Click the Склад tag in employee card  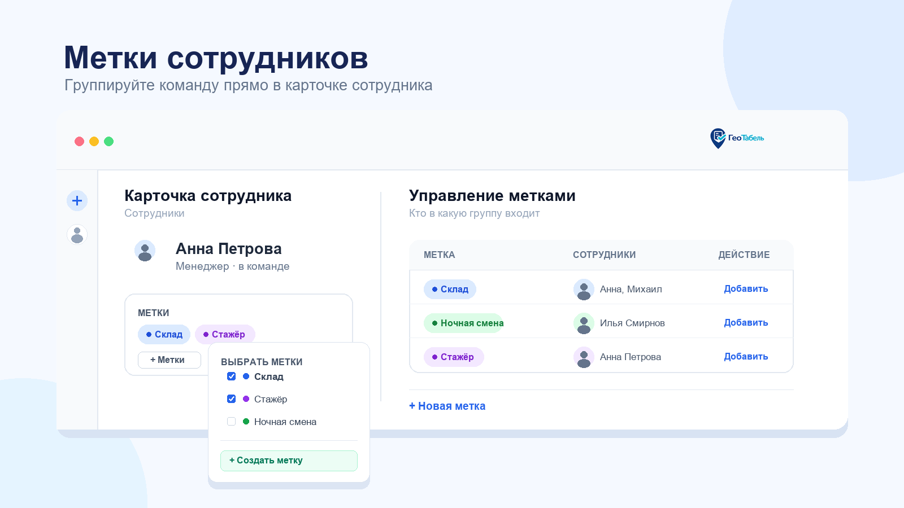coord(164,334)
